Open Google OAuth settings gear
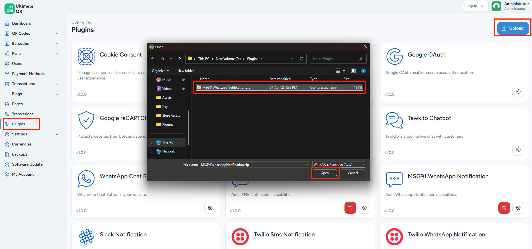This screenshot has height=249, width=532. coord(518,91)
